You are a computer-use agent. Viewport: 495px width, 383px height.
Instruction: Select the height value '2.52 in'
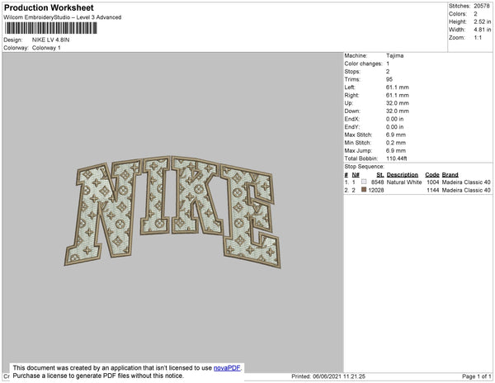coord(482,21)
